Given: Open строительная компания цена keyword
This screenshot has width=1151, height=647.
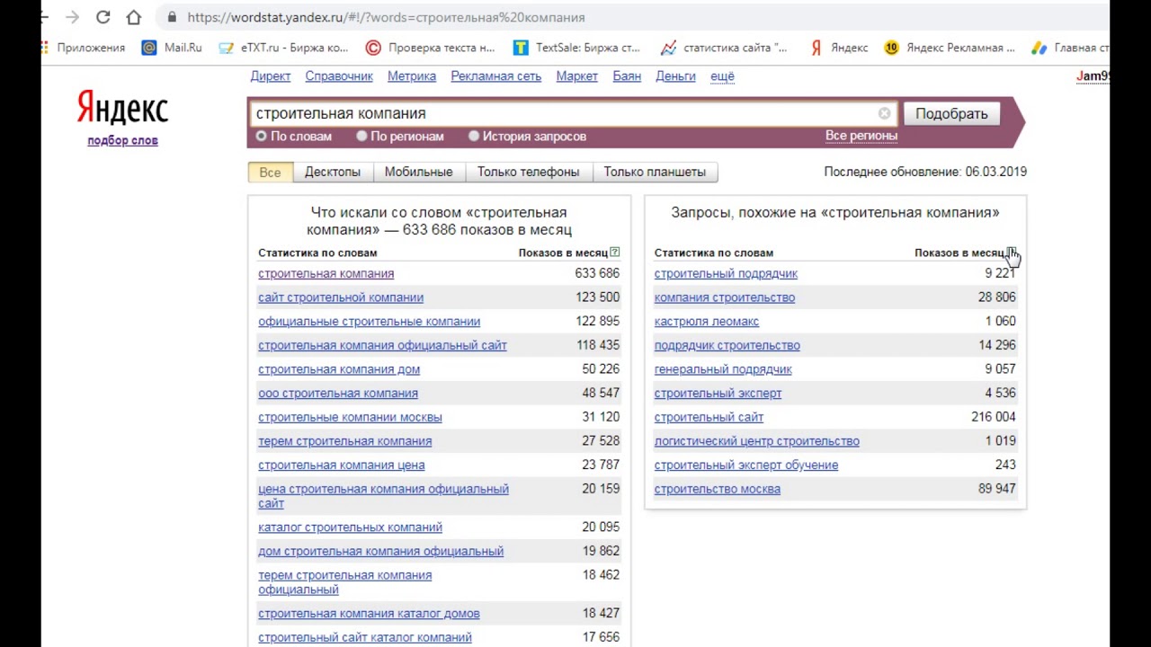Looking at the screenshot, I should [x=342, y=465].
